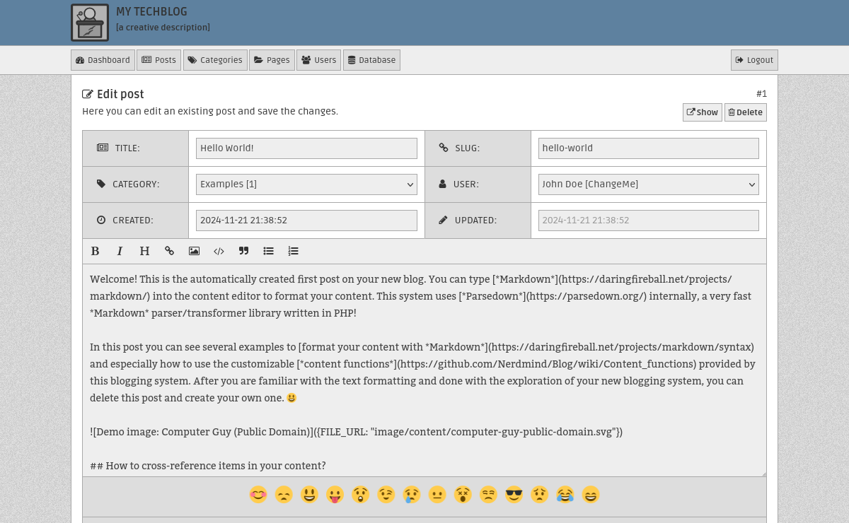Insert a heading with the H button

[x=144, y=251]
